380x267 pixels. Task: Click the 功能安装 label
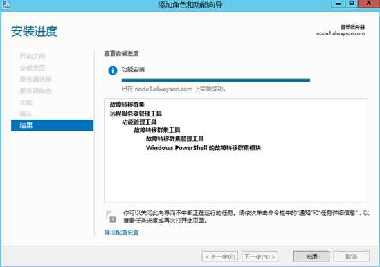click(133, 70)
